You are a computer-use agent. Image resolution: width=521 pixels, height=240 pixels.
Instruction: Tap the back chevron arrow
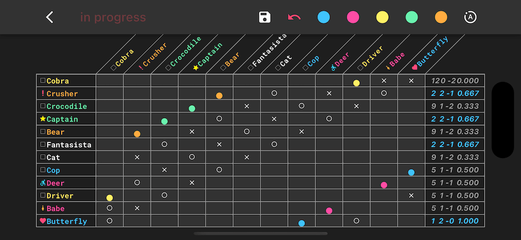(x=50, y=17)
